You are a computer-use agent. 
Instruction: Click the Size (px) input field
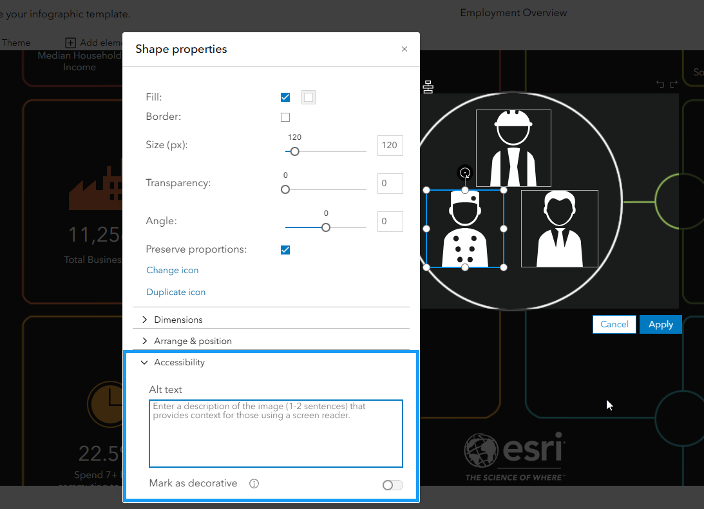tap(390, 145)
